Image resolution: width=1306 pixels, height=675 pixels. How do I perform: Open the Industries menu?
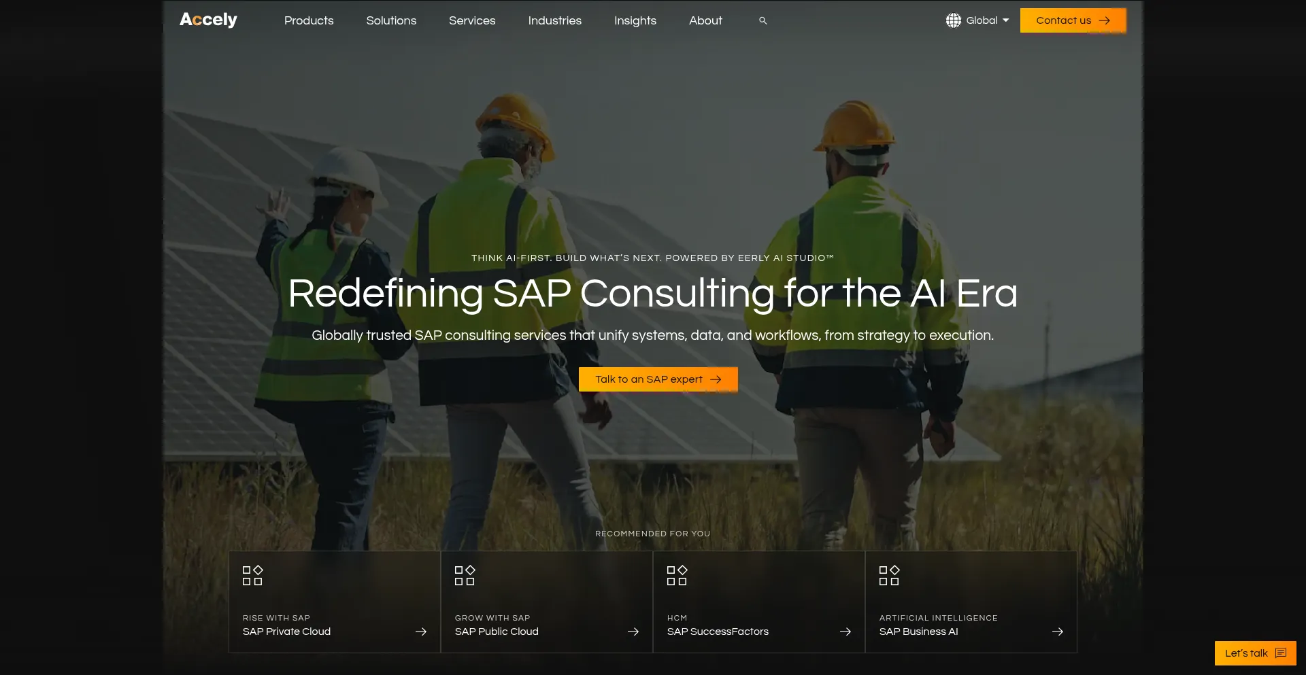[x=555, y=20]
